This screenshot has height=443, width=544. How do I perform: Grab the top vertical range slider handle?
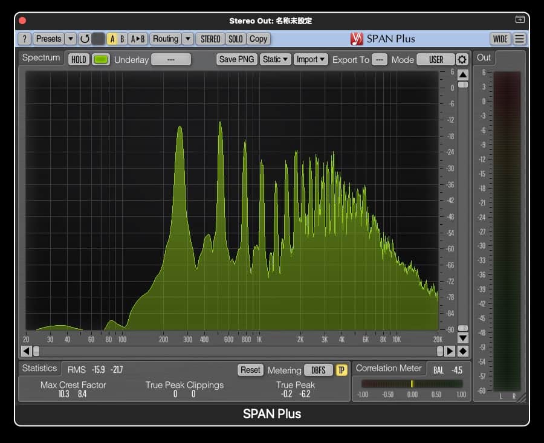(463, 85)
